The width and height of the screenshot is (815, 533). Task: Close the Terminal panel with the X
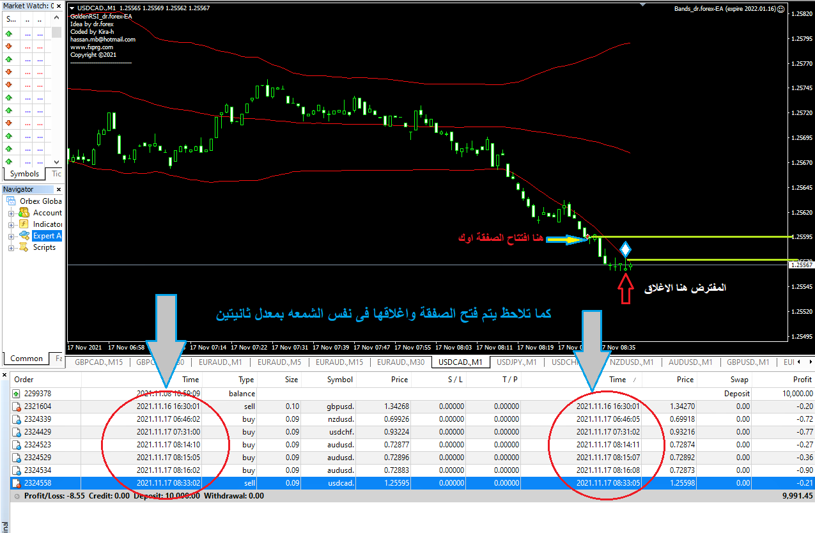click(x=4, y=375)
